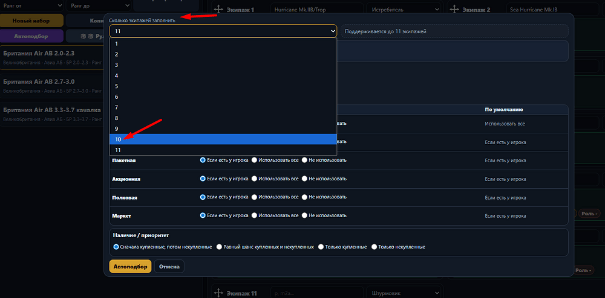
Task: Select 'Если есть у игрока' for Пакетная
Action: [x=203, y=160]
